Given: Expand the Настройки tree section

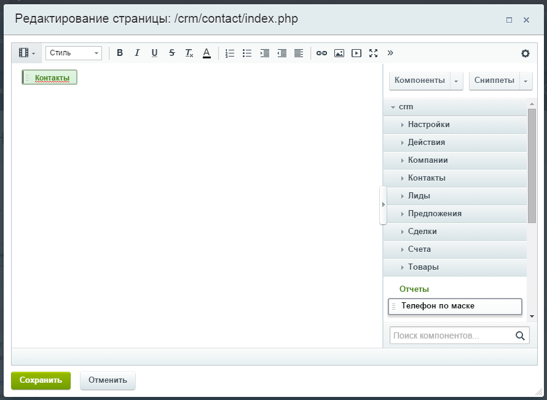Looking at the screenshot, I should pos(428,125).
